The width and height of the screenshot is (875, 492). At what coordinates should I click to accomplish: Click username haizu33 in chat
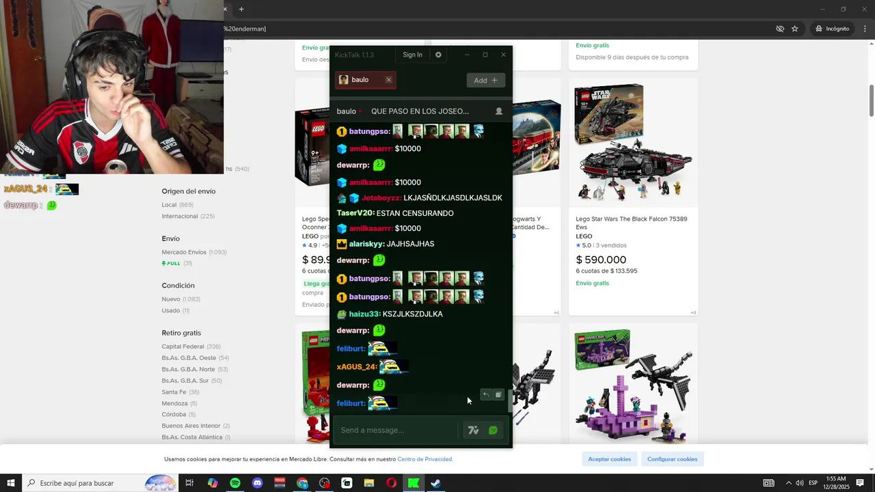(364, 314)
